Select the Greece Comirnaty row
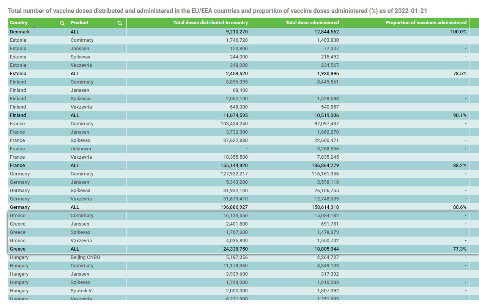This screenshot has height=306, width=479. pyautogui.click(x=243, y=216)
